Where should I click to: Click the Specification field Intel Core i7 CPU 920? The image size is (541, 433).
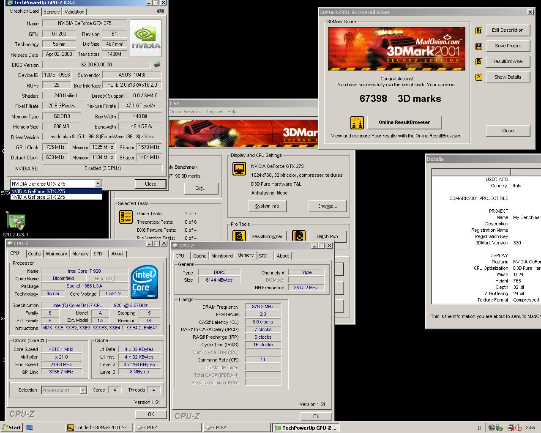(x=101, y=305)
